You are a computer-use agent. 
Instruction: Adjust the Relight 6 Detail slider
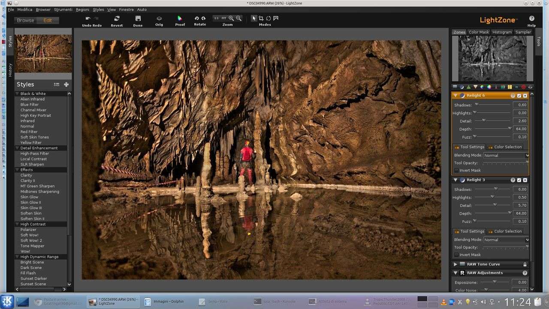pyautogui.click(x=483, y=121)
